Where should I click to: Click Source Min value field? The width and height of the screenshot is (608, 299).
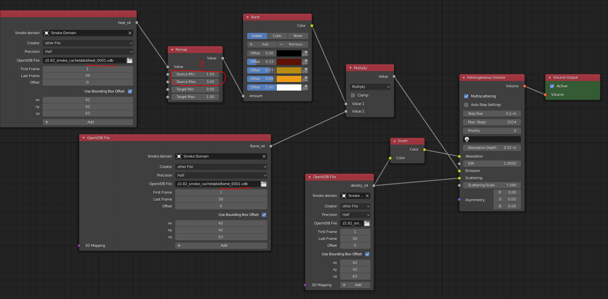tap(195, 75)
